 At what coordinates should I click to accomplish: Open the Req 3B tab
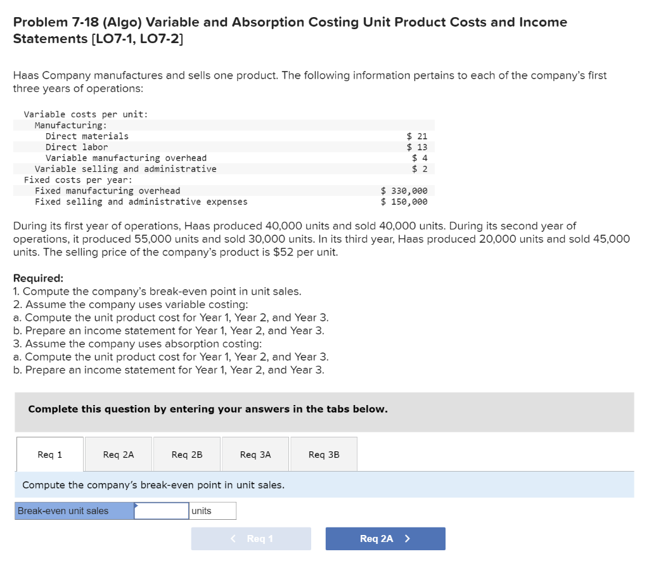pos(323,454)
